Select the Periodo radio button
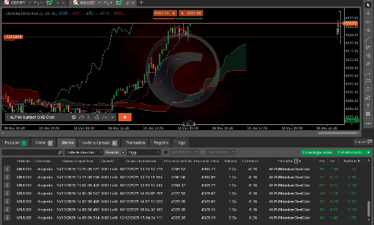374x225 pixels. [123, 152]
